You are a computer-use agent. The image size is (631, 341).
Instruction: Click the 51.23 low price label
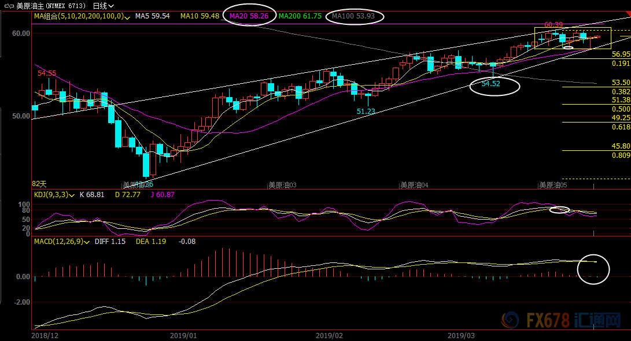click(366, 111)
